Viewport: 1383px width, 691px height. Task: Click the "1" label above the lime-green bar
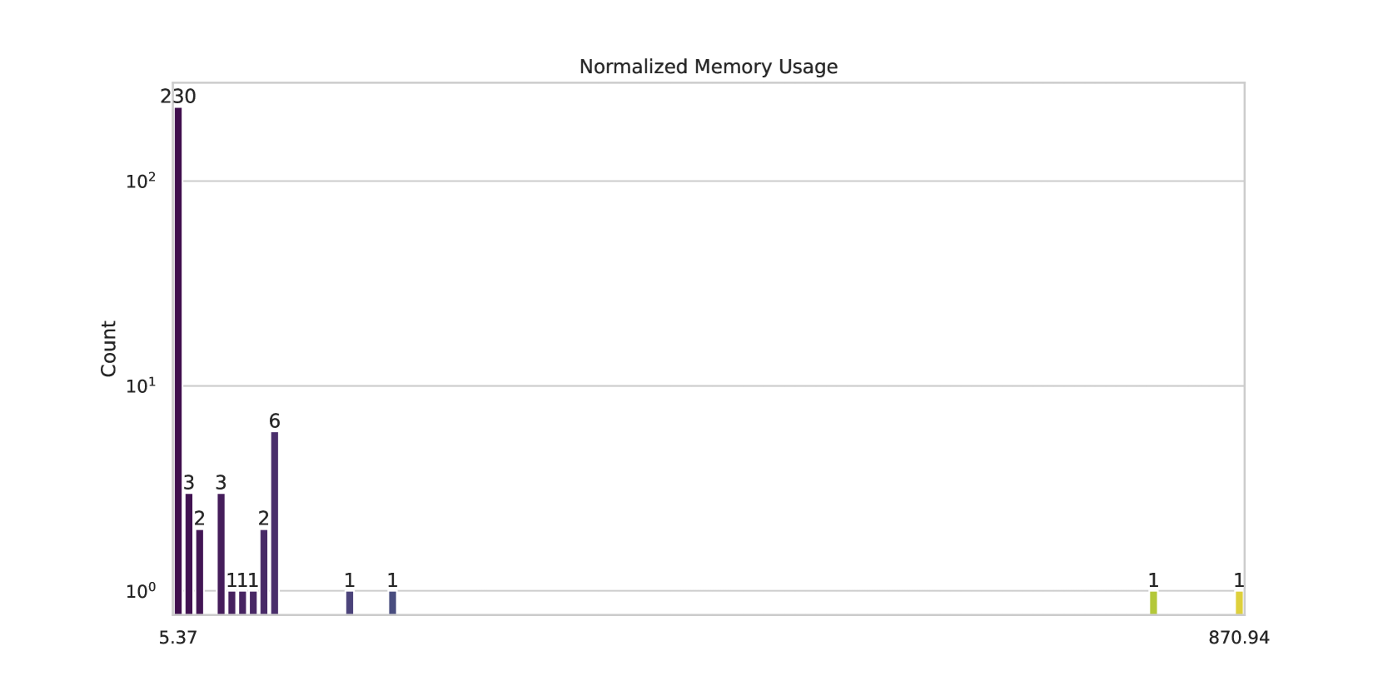tap(1153, 580)
